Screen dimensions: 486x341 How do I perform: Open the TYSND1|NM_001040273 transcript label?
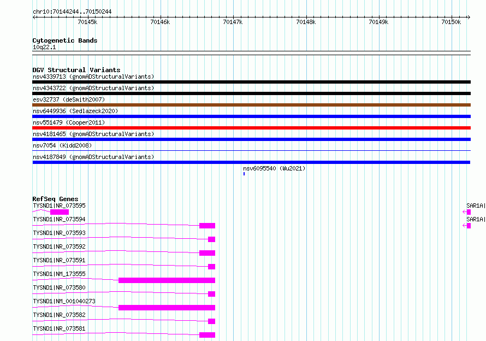(64, 301)
